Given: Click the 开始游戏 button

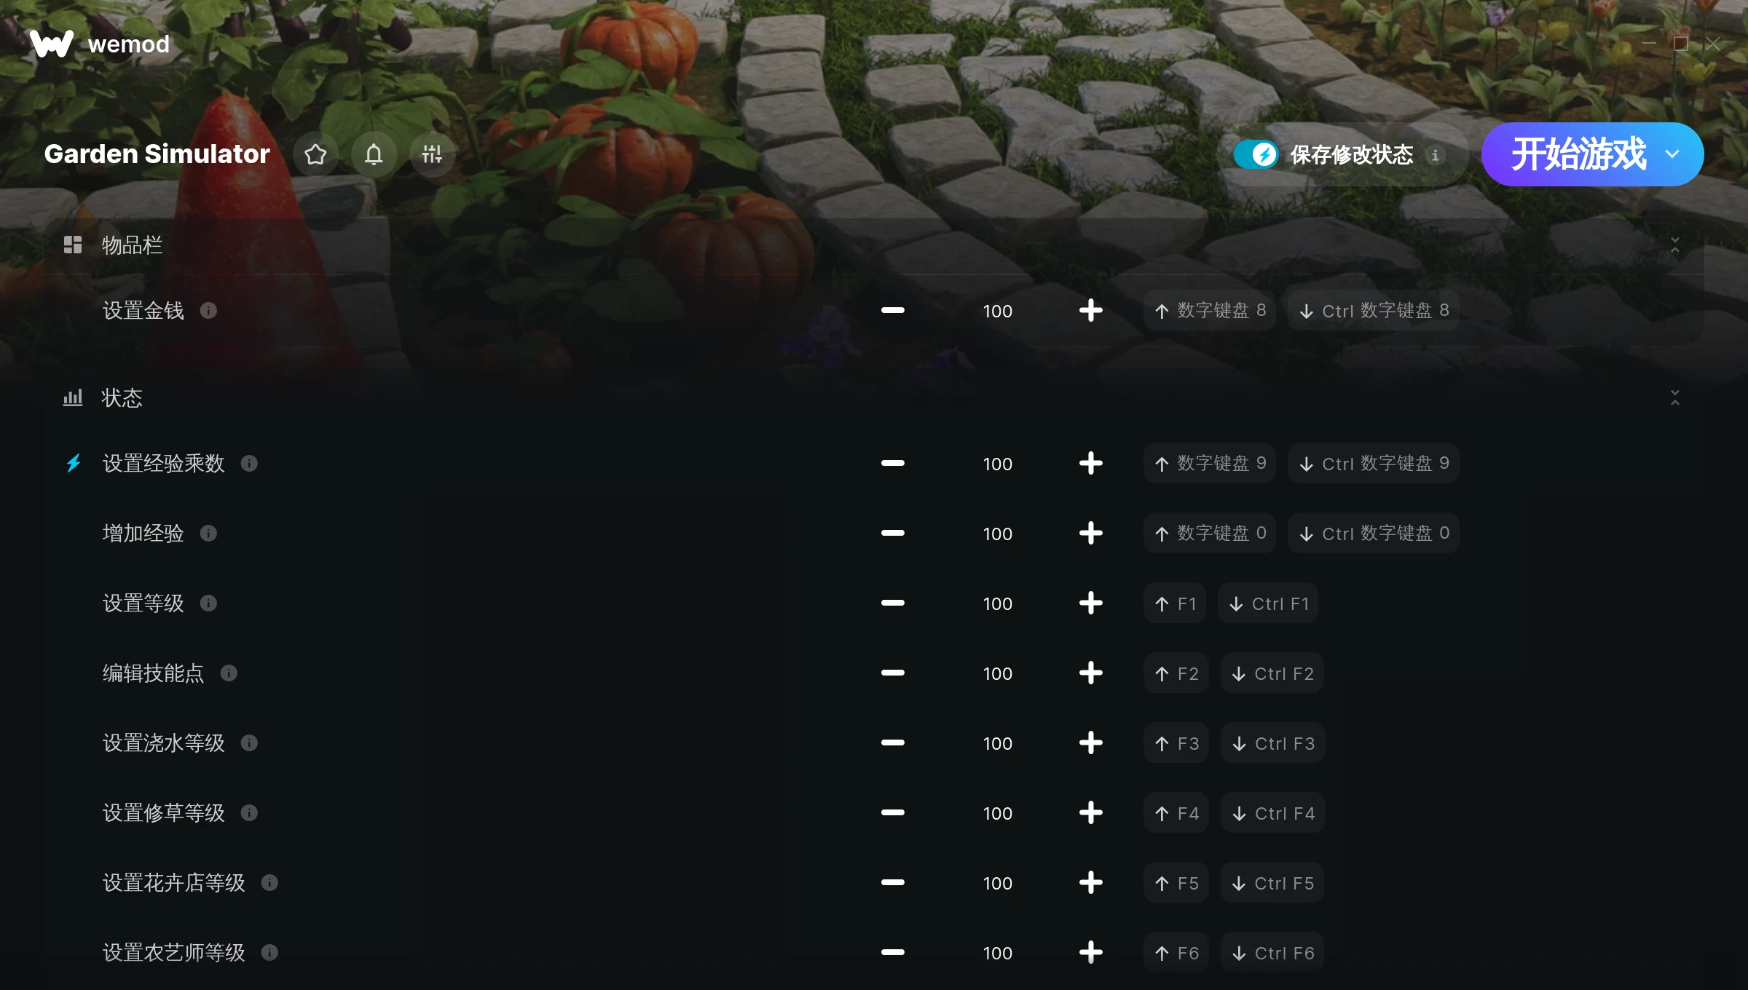Looking at the screenshot, I should point(1578,154).
